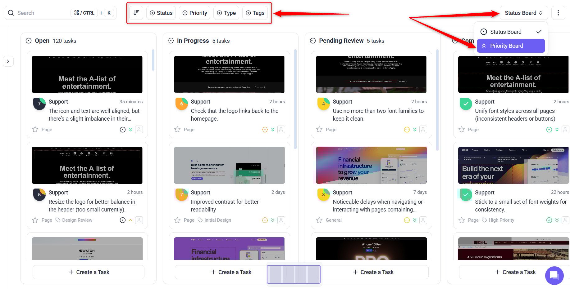This screenshot has height=289, width=570.
Task: Click the priority chevron on 'Improved contrast' task
Action: (273, 220)
